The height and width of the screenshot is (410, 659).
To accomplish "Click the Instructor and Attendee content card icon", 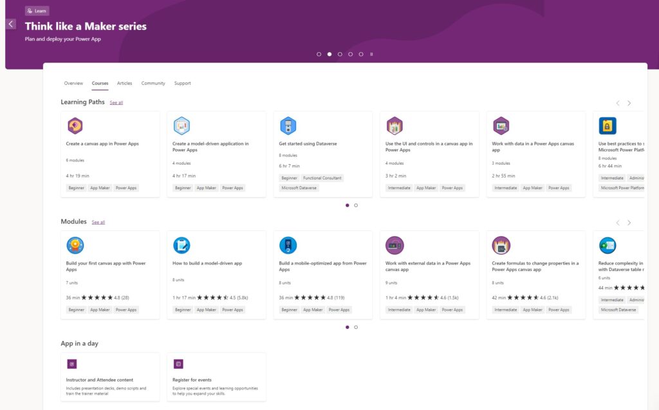I will pyautogui.click(x=73, y=365).
